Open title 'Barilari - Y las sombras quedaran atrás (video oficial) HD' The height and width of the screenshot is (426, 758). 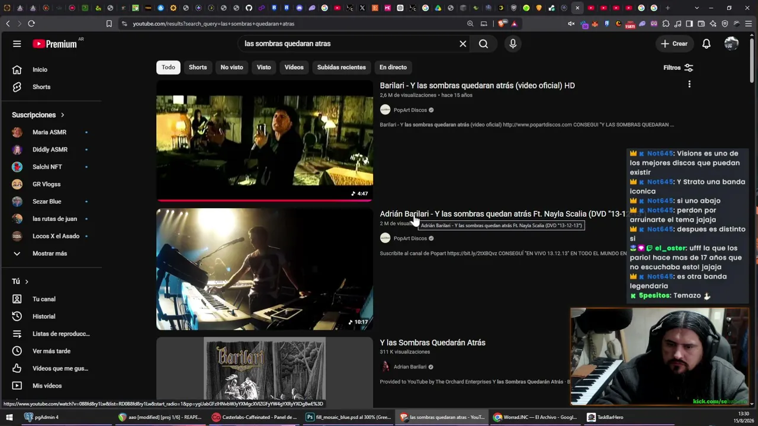click(x=477, y=86)
